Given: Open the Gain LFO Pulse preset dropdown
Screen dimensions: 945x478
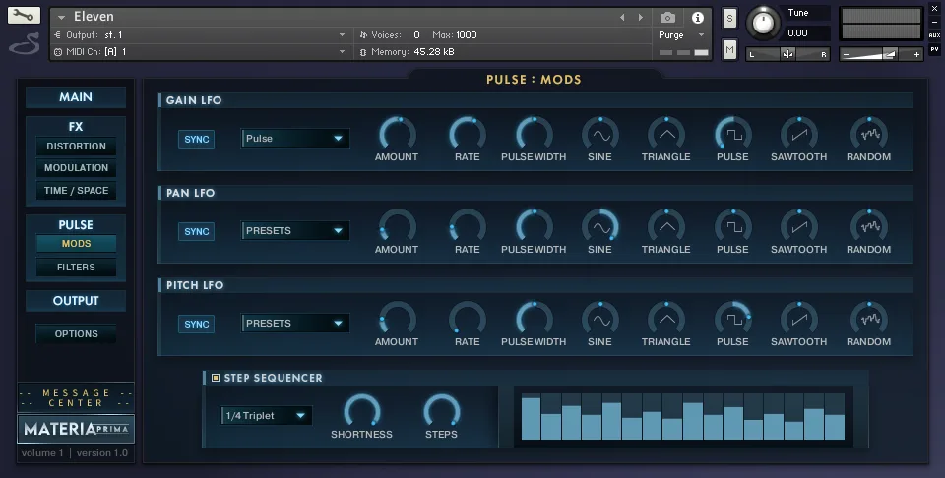Looking at the screenshot, I should pyautogui.click(x=295, y=139).
